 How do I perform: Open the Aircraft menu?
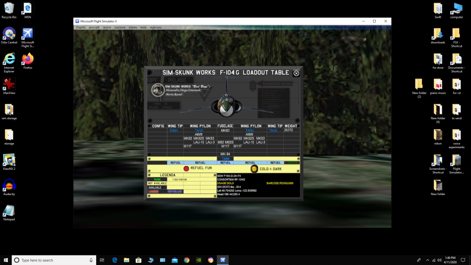click(x=94, y=27)
